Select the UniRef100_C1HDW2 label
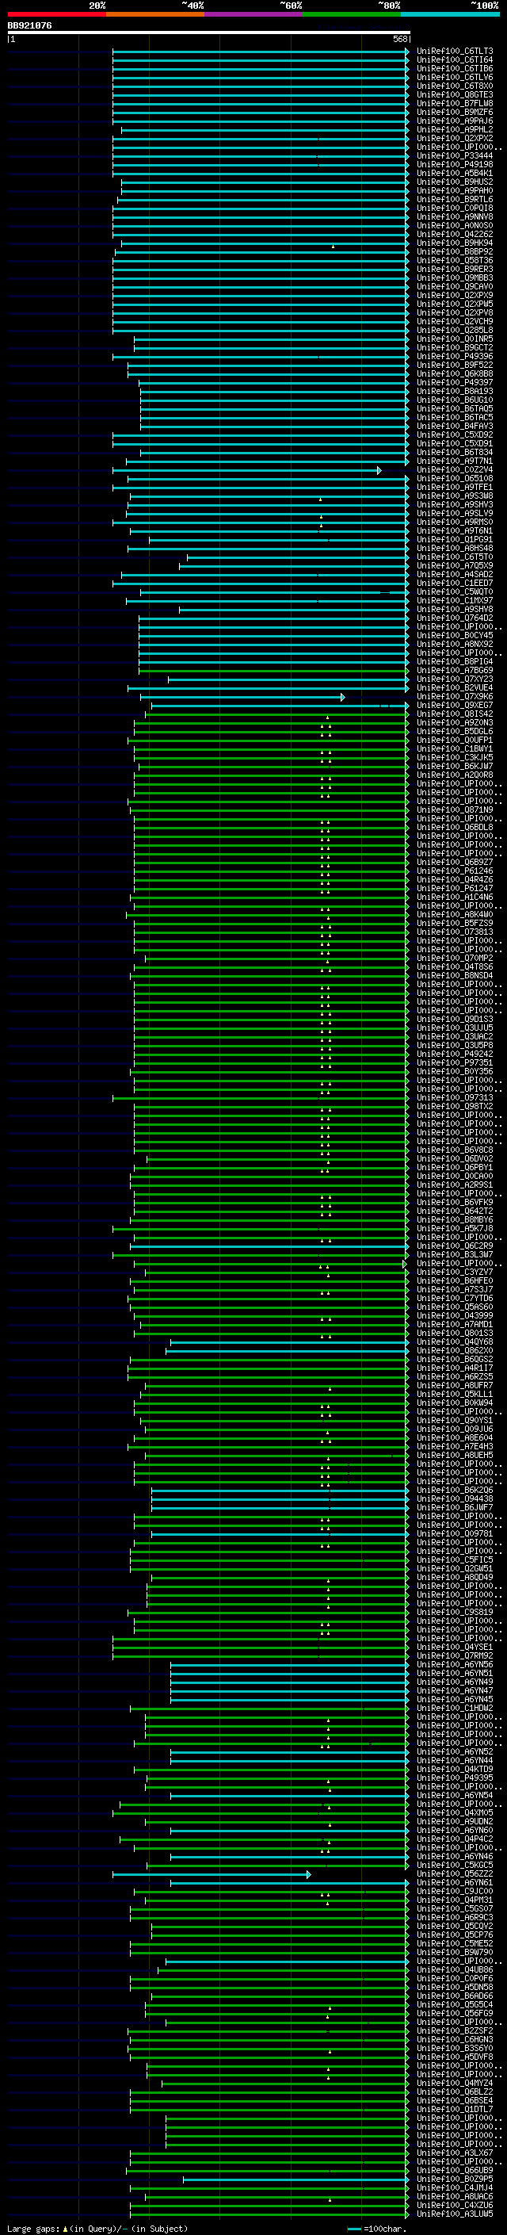The height and width of the screenshot is (2235, 507). [455, 1708]
